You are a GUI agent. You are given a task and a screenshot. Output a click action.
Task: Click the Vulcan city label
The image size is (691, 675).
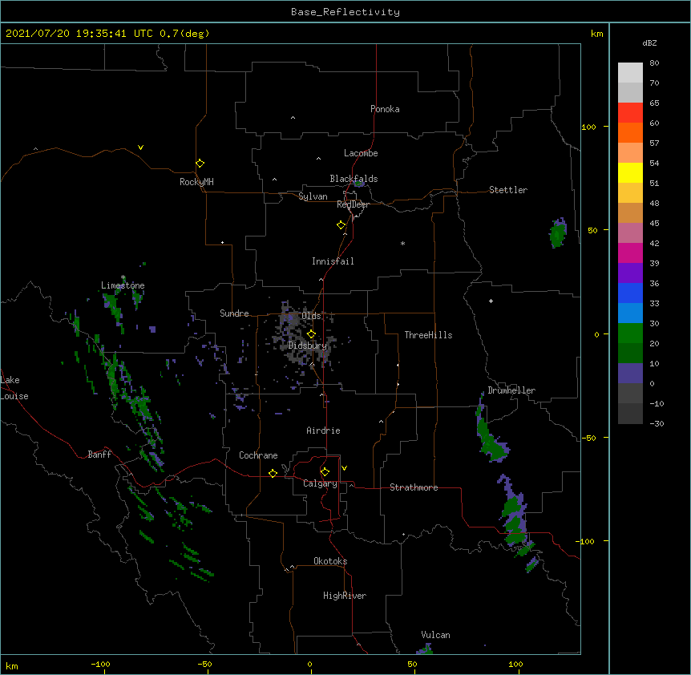click(435, 635)
